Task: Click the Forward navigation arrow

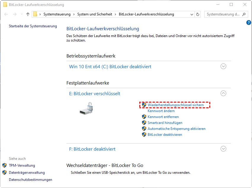Action: click(15, 14)
